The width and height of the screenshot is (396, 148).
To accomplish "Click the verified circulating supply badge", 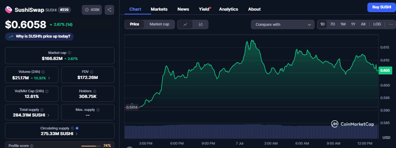I will click(77, 128).
